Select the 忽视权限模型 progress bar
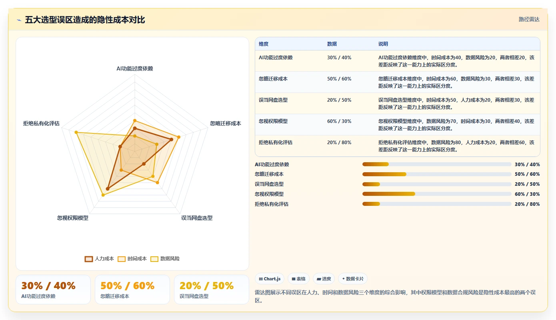 (x=437, y=194)
